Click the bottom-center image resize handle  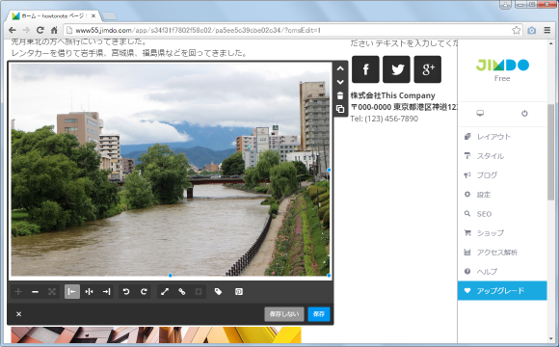click(x=170, y=276)
